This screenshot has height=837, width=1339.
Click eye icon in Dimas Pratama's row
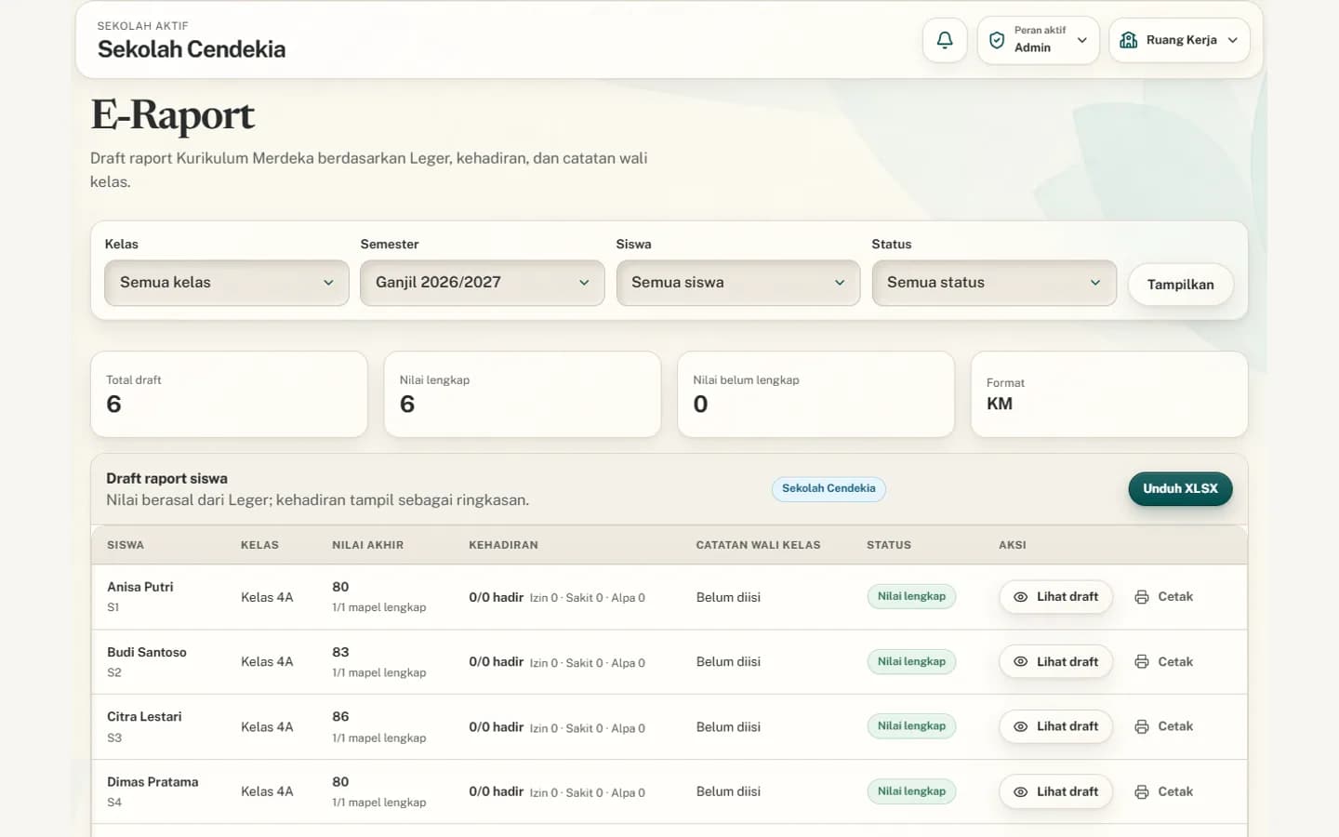coord(1020,791)
